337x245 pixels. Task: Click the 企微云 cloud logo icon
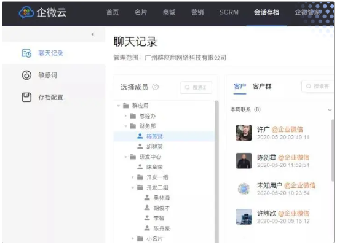pos(26,12)
